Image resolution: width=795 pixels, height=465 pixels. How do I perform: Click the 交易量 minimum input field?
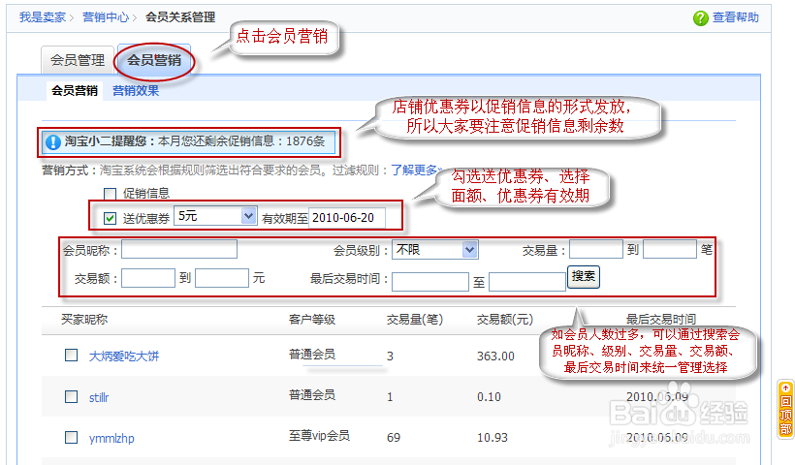(596, 249)
